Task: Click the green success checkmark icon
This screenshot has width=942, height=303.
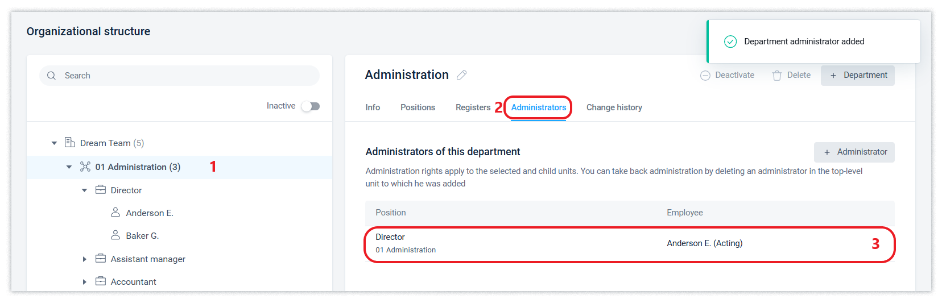Action: point(730,41)
